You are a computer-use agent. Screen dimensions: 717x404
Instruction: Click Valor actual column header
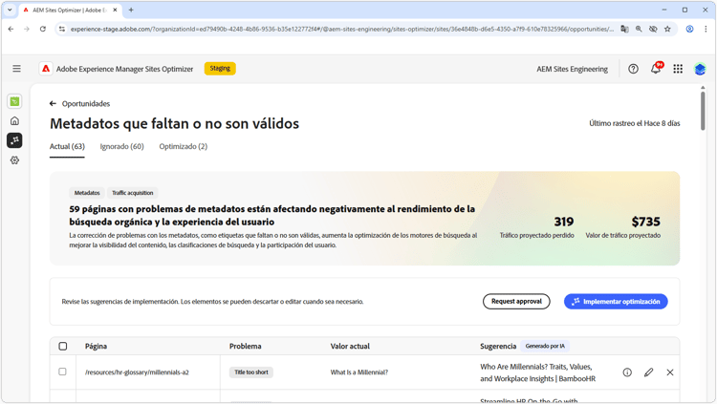pos(350,346)
